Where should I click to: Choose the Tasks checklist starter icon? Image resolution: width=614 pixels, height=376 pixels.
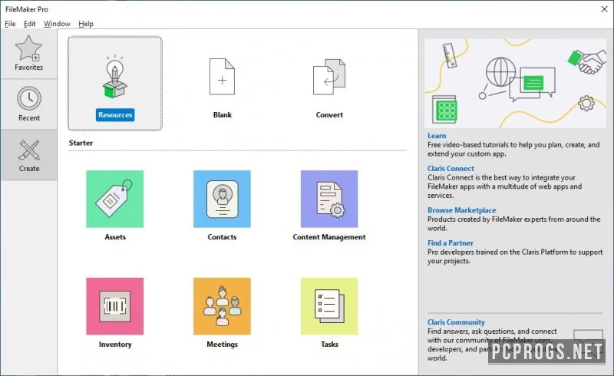pyautogui.click(x=329, y=306)
